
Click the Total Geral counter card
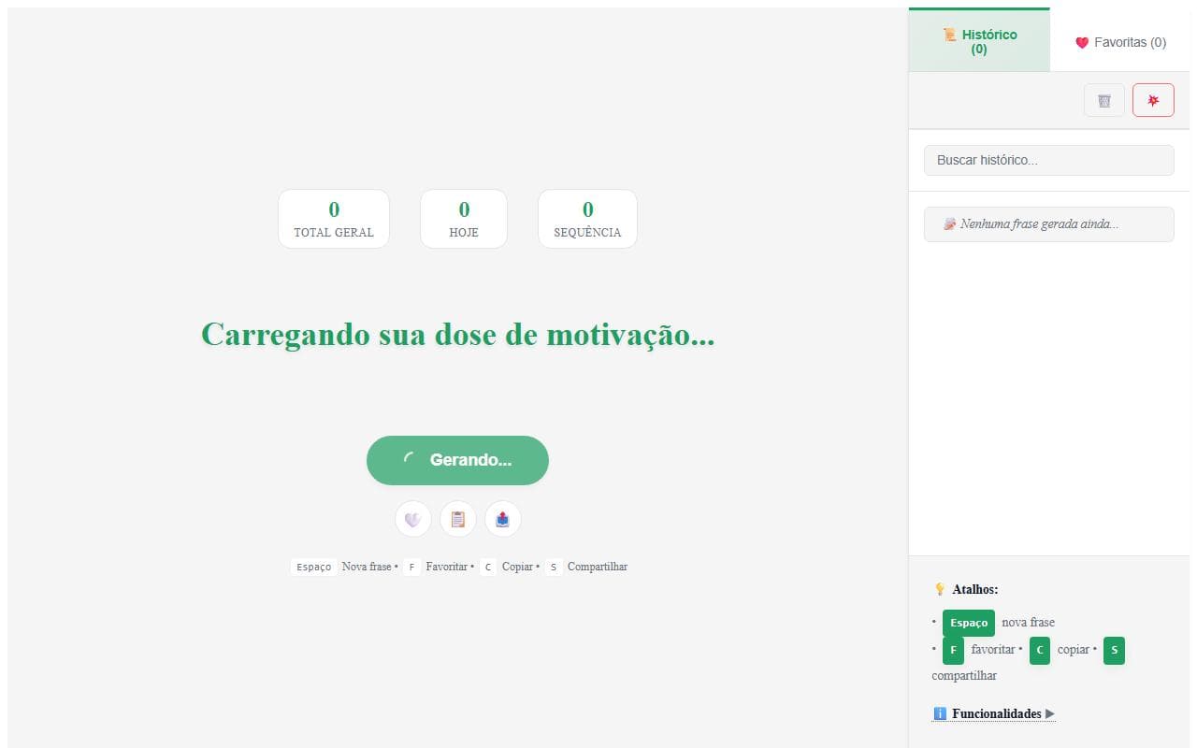(x=334, y=219)
